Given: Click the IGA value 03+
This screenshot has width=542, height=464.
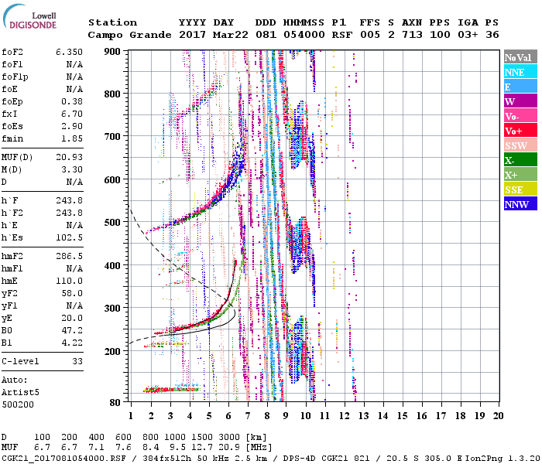Looking at the screenshot, I should coord(468,35).
